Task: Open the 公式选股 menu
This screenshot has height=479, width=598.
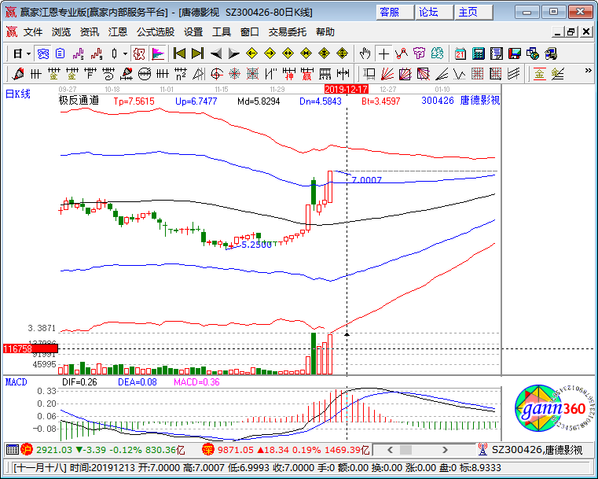Action: pos(156,32)
